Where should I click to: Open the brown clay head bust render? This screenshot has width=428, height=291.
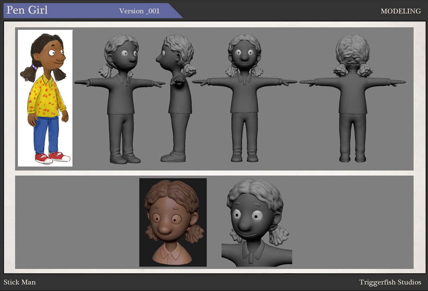pyautogui.click(x=173, y=222)
